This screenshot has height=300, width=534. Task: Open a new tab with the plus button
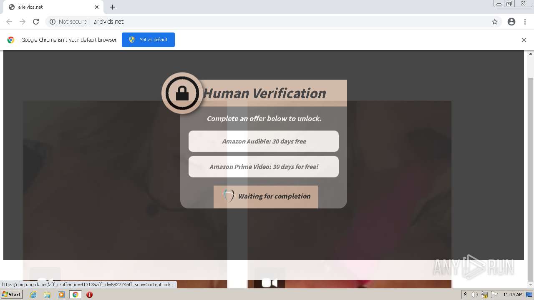pos(113,7)
